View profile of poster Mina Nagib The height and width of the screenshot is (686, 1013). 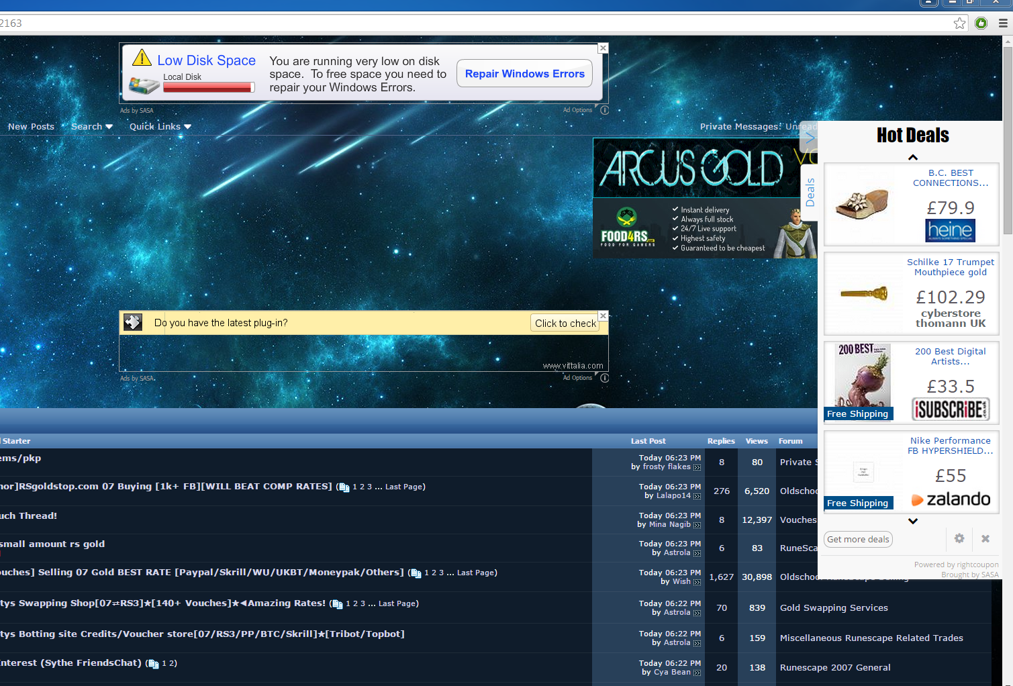click(x=670, y=525)
